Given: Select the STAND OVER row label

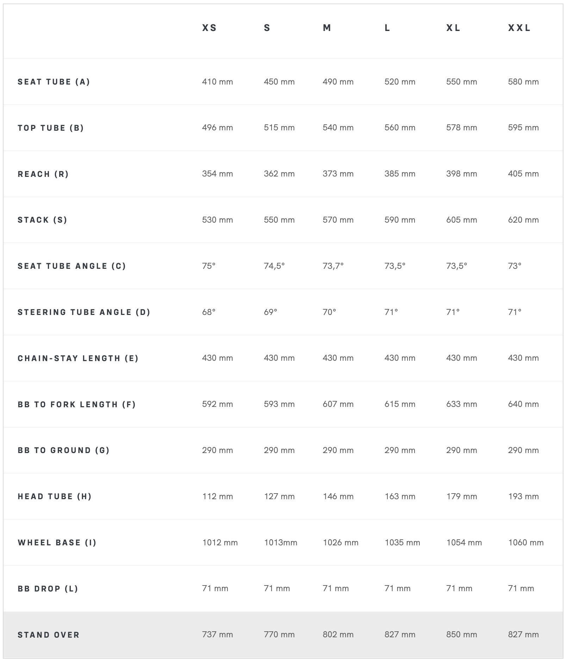Looking at the screenshot, I should tap(49, 635).
